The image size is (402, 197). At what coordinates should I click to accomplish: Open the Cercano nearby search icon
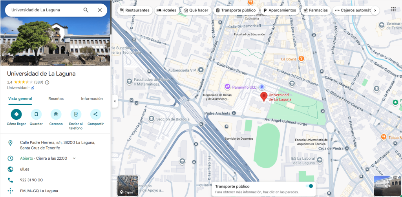click(x=56, y=114)
